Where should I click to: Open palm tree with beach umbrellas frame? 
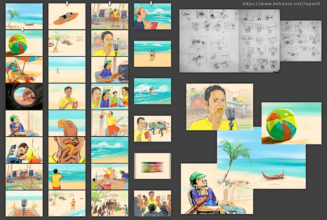click(67, 43)
